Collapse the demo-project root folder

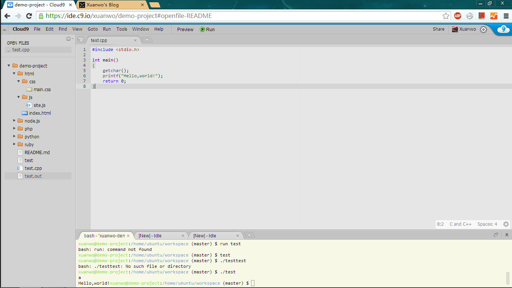(x=9, y=66)
